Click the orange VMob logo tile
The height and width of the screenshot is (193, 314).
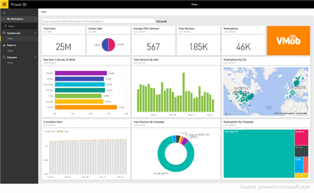click(288, 40)
